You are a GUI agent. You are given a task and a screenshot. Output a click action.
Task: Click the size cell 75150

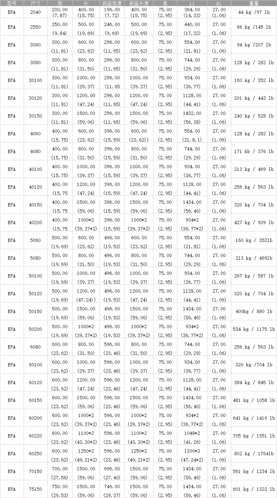point(35,489)
